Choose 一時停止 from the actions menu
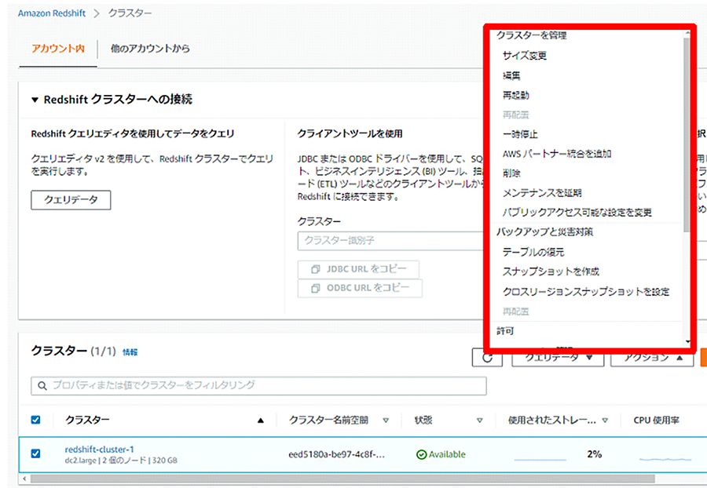707x488 pixels. point(520,135)
